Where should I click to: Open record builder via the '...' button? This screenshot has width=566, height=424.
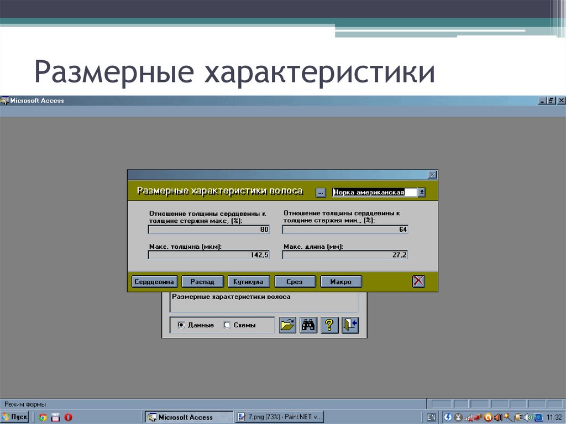pyautogui.click(x=321, y=192)
